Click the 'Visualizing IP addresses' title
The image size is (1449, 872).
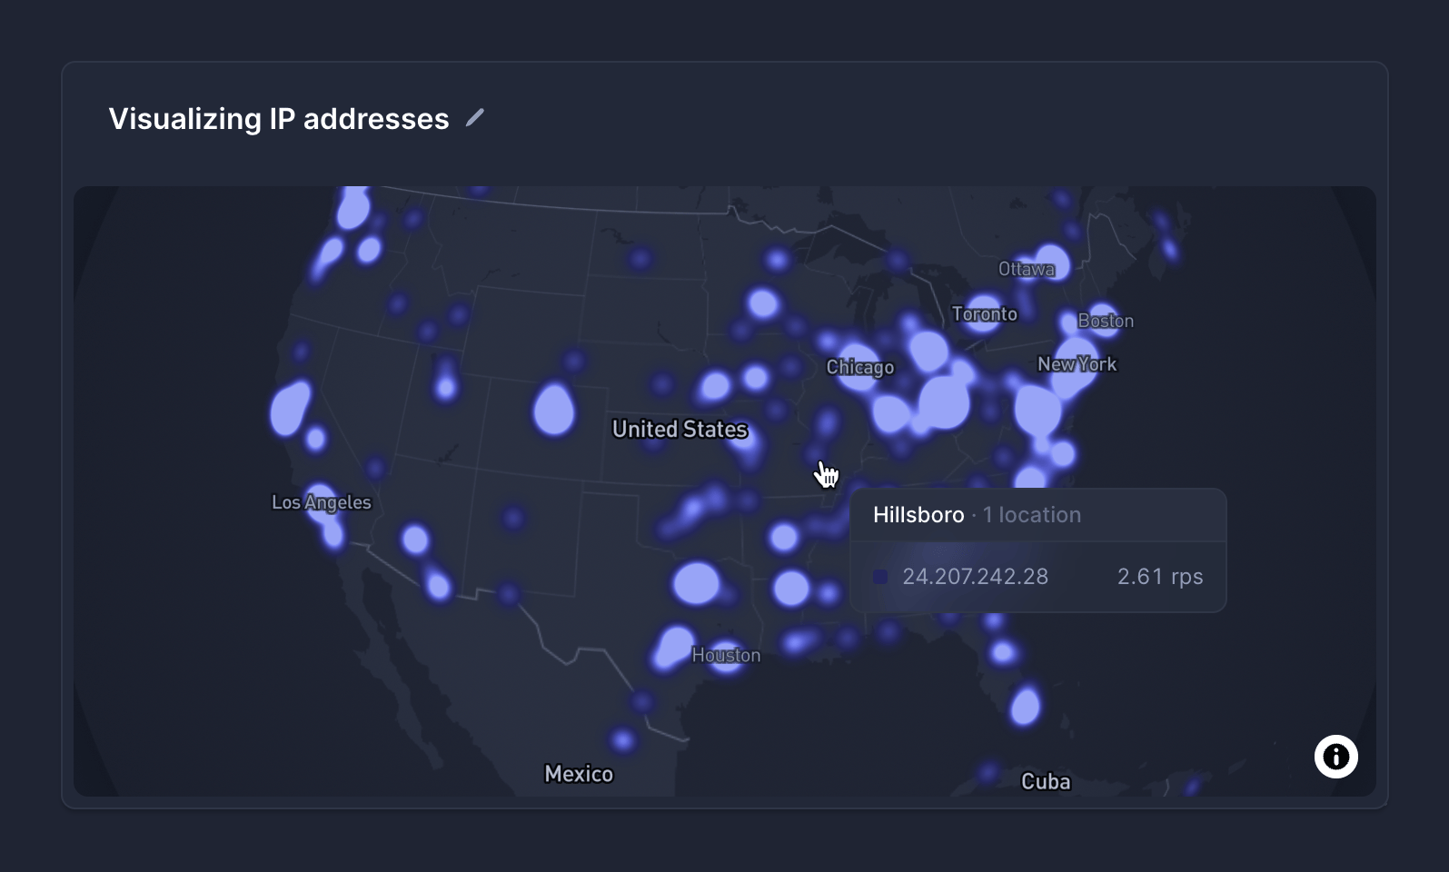(x=279, y=119)
